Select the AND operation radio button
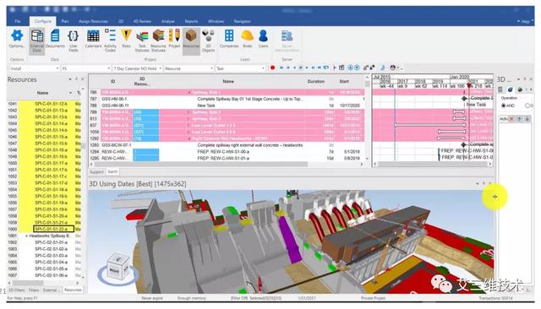This screenshot has height=309, width=541. click(503, 106)
